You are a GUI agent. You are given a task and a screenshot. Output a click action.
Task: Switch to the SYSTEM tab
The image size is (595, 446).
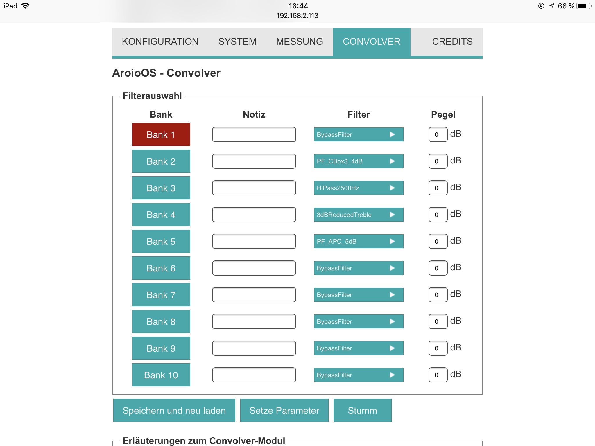point(237,42)
